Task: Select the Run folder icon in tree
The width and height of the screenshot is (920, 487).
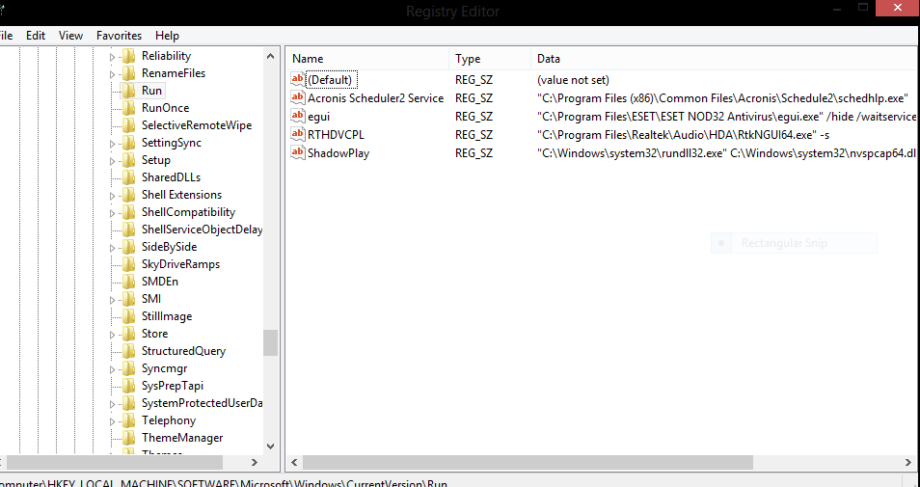Action: (128, 91)
